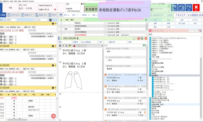Click the calendar icon at the bottom of history
Screen dimensions: 203x122
tap(53, 116)
